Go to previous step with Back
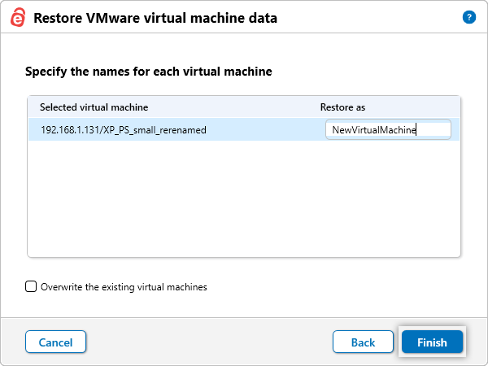Image resolution: width=488 pixels, height=366 pixels. (x=363, y=342)
